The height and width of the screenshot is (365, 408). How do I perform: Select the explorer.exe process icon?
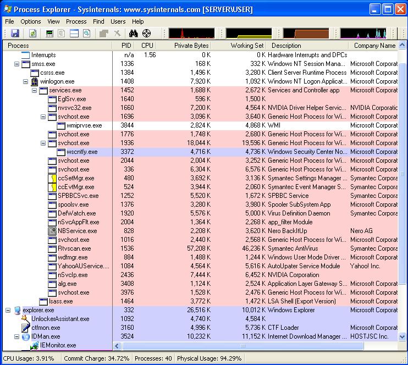[17, 310]
